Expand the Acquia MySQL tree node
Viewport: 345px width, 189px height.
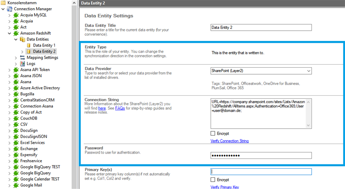pyautogui.click(x=9, y=15)
